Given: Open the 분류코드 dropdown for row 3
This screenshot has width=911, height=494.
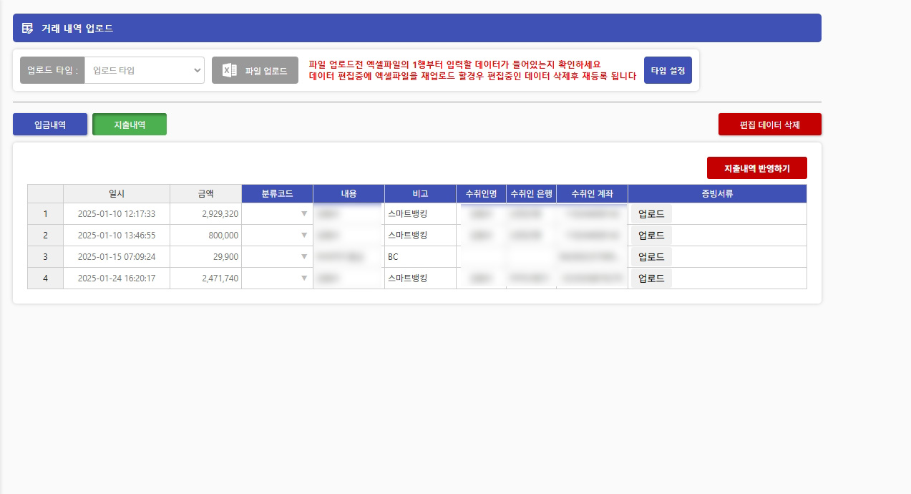Looking at the screenshot, I should coord(303,256).
